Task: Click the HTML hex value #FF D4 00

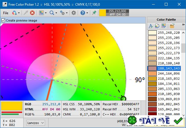Action: coord(51,109)
